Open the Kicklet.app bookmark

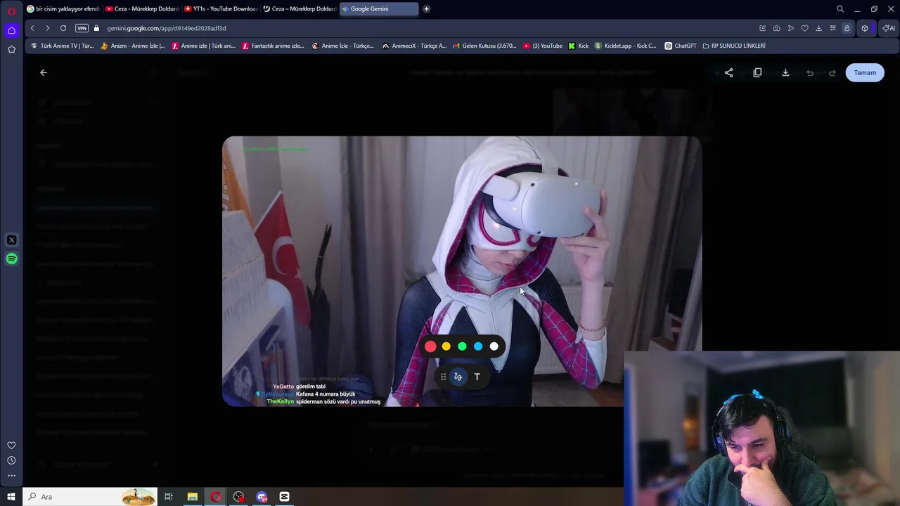625,46
